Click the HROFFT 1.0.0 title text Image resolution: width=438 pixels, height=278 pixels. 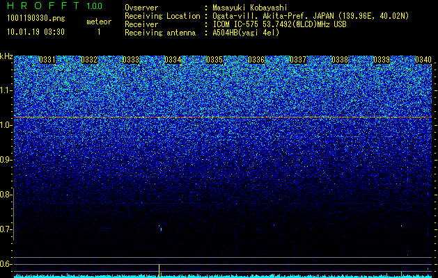tap(55, 6)
